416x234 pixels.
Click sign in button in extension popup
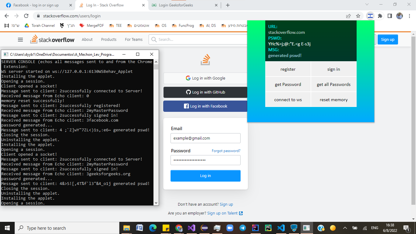334,69
